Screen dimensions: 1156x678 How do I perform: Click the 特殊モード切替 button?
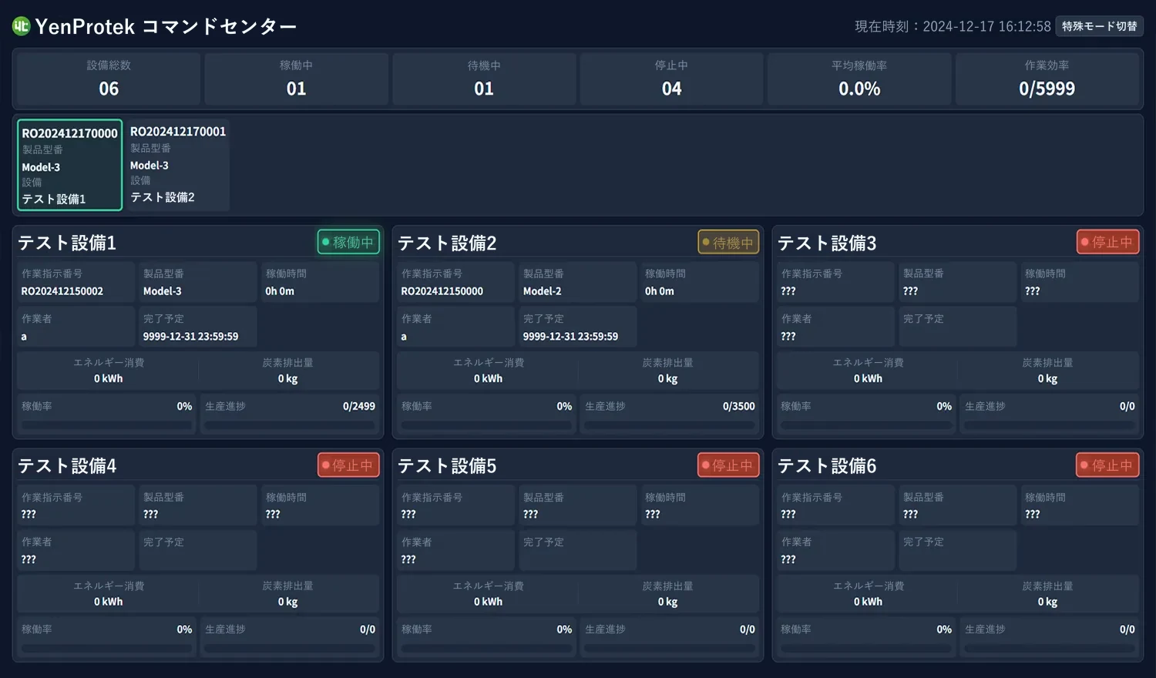coord(1099,26)
